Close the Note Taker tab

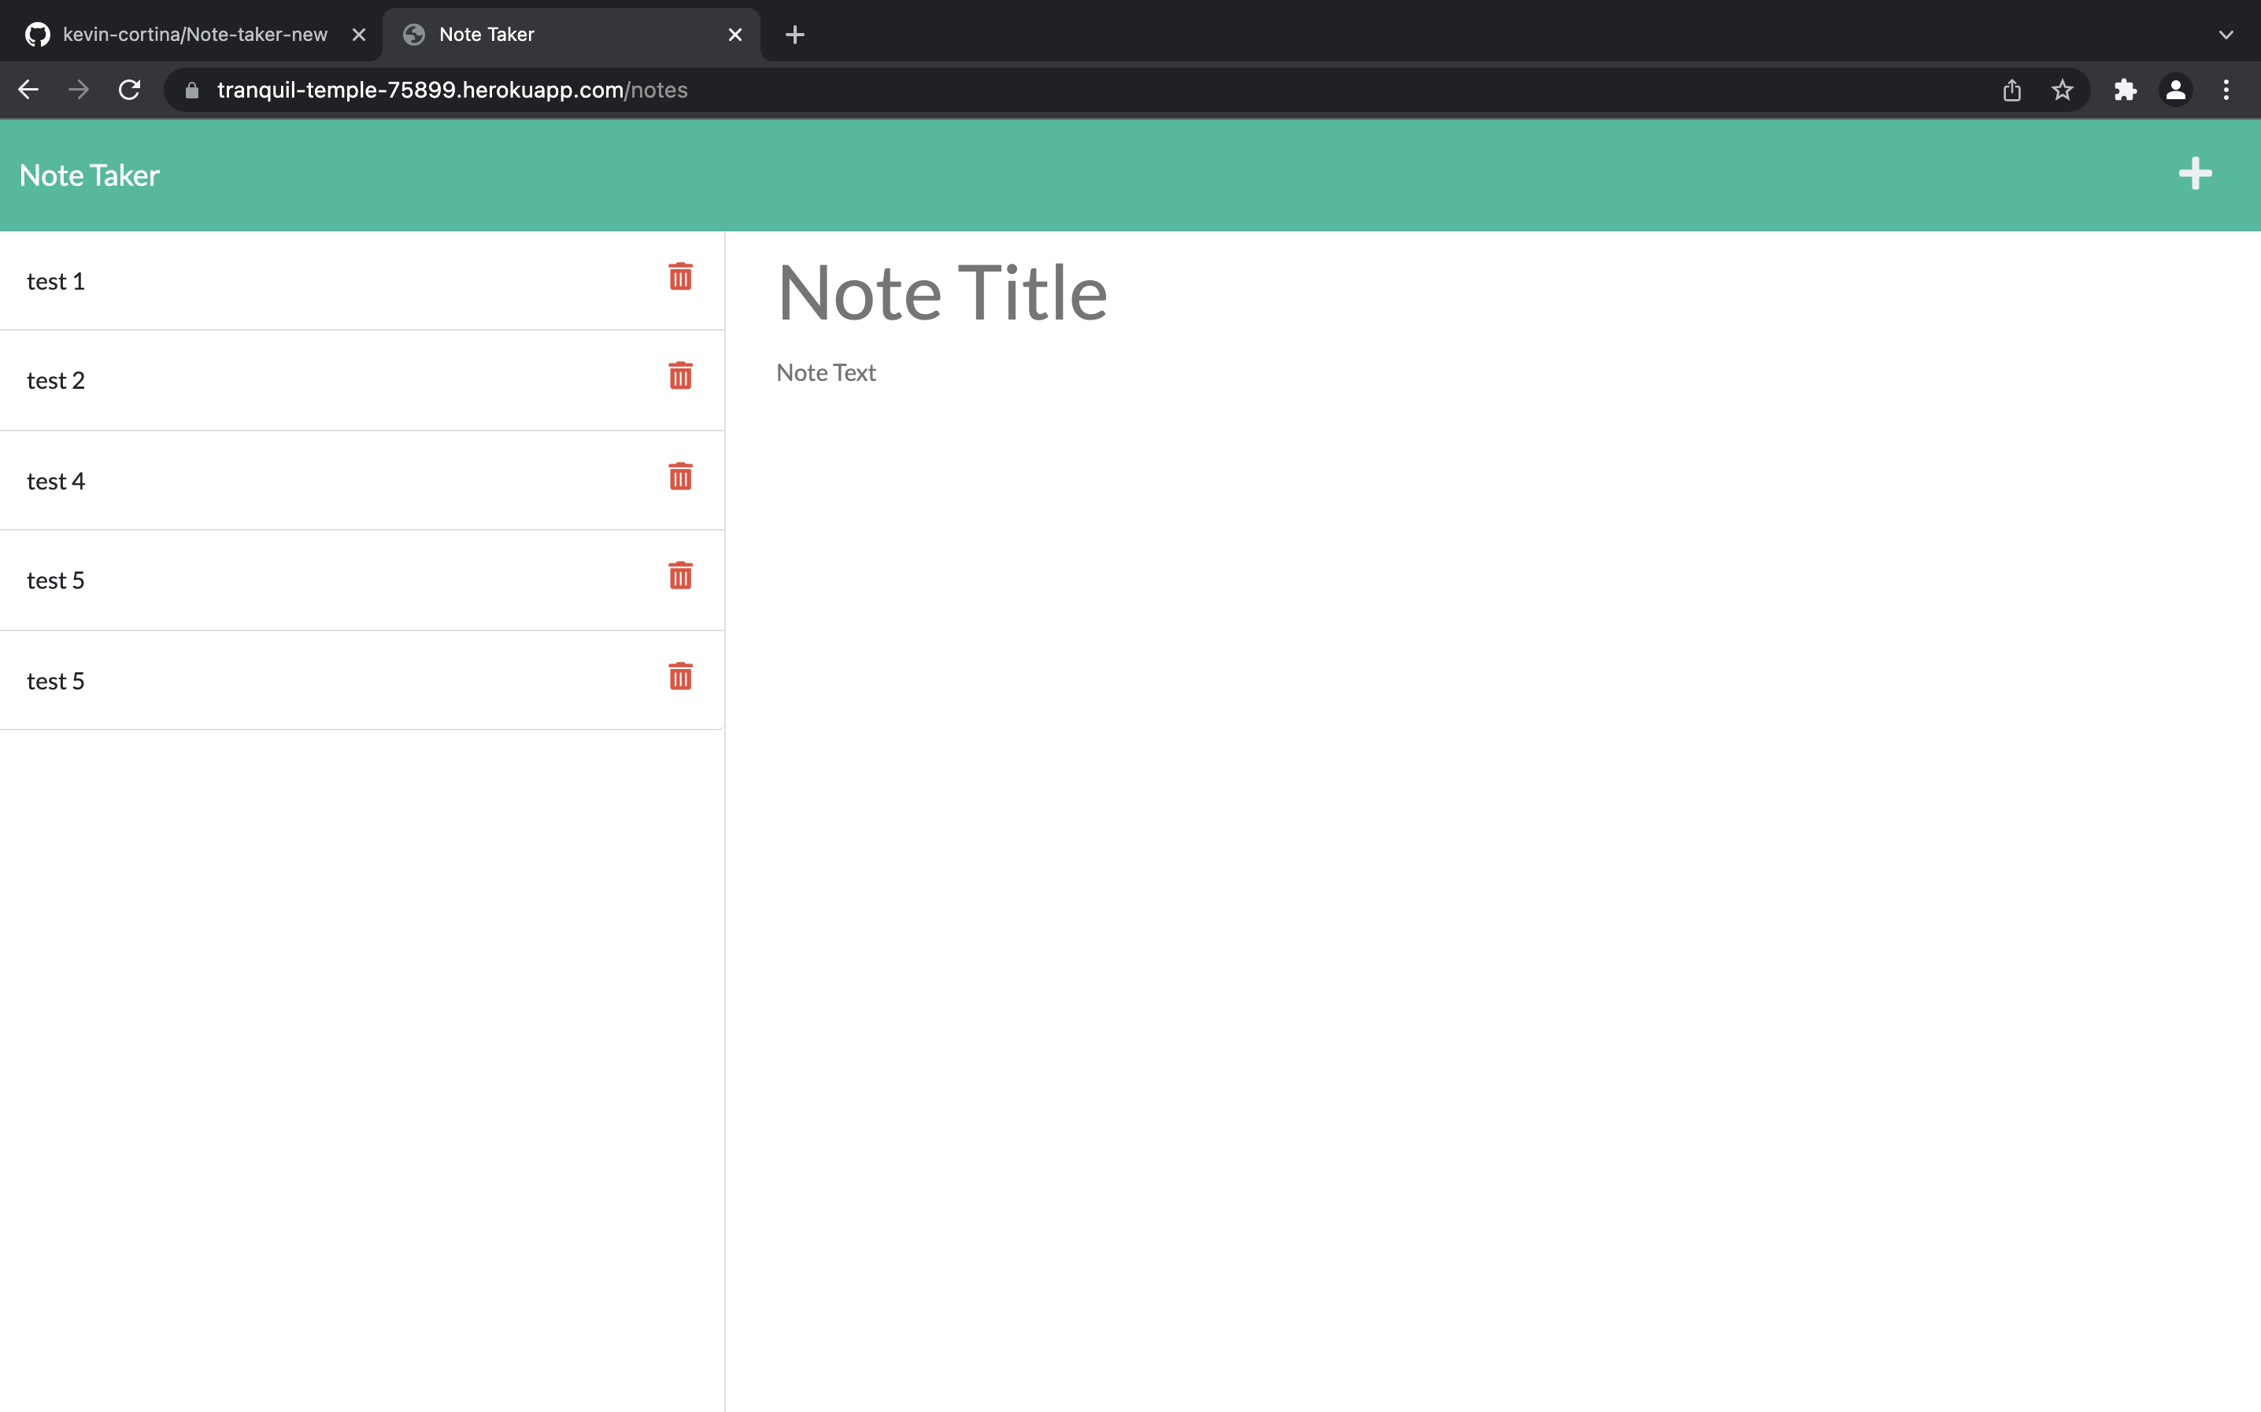[735, 35]
